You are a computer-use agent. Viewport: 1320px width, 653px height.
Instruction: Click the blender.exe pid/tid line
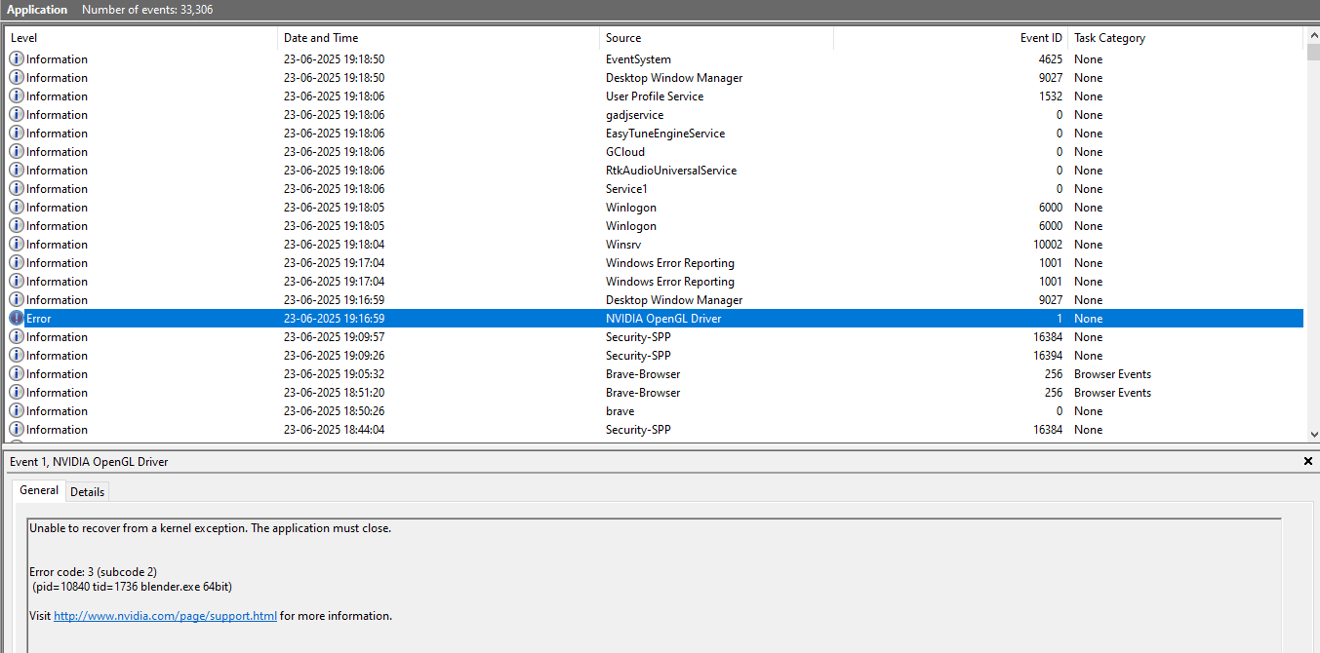(132, 587)
